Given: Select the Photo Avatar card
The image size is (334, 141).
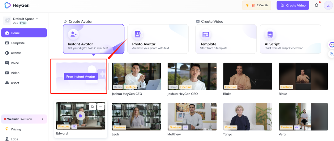Looking at the screenshot, I should 158,39.
